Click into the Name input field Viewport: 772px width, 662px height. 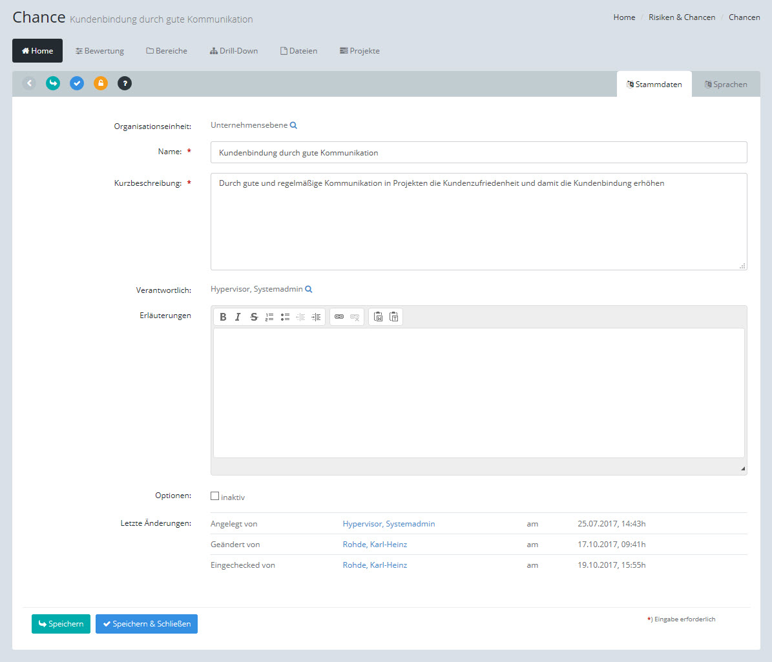[478, 153]
